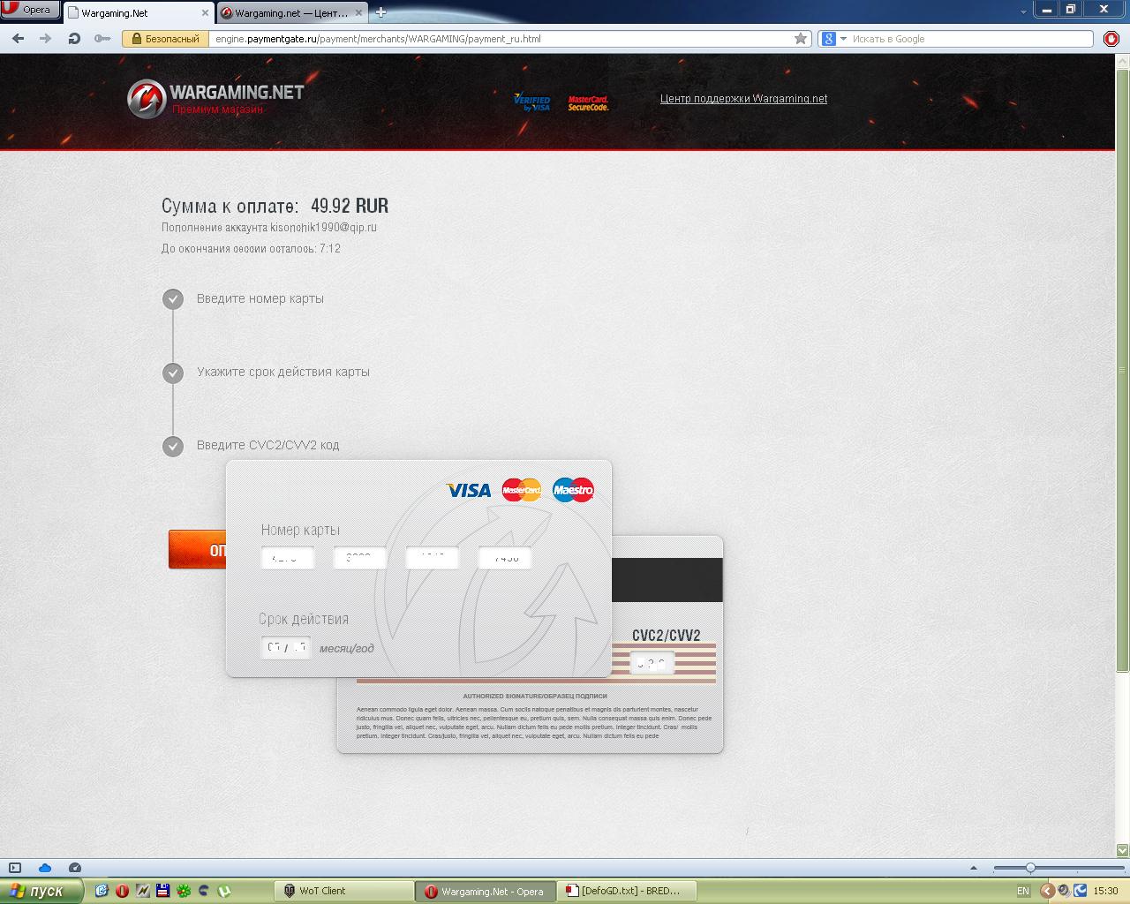1130x904 pixels.
Task: Click the 49.92 RUR payment amount
Action: (350, 206)
